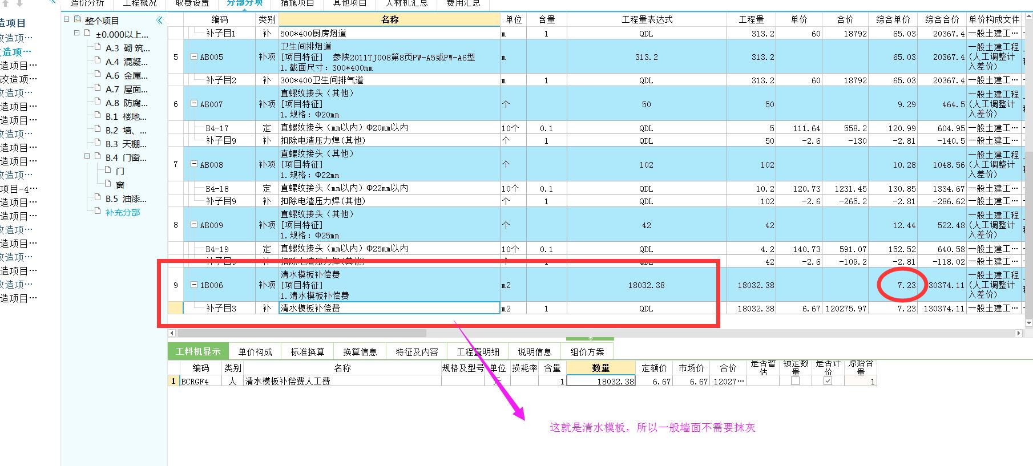Open the 其他项目 top tab
1033x466 pixels.
(350, 3)
